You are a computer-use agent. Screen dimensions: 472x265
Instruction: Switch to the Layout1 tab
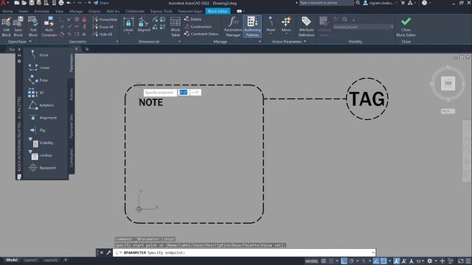[30, 260]
